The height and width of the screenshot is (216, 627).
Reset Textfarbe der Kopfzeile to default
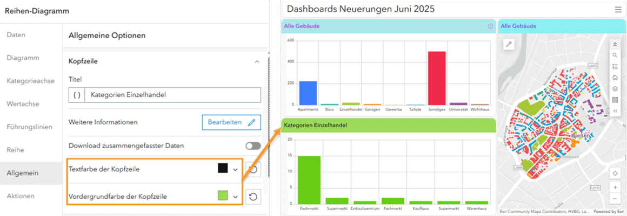click(x=253, y=169)
